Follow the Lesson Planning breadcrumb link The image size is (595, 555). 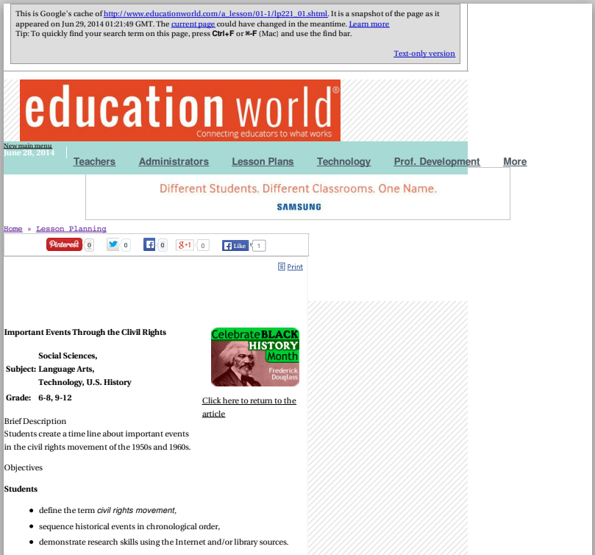(71, 229)
